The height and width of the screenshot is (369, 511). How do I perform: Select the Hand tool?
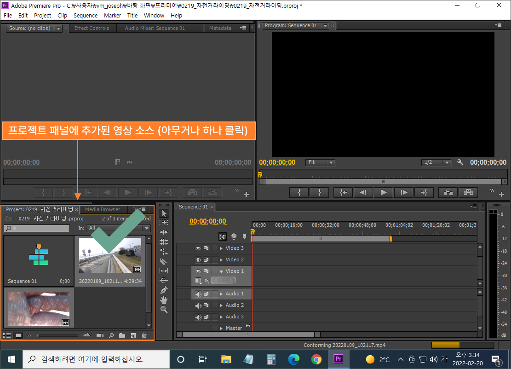[x=164, y=300]
